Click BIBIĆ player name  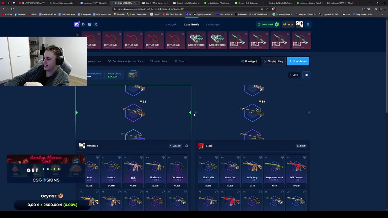pyautogui.click(x=209, y=146)
